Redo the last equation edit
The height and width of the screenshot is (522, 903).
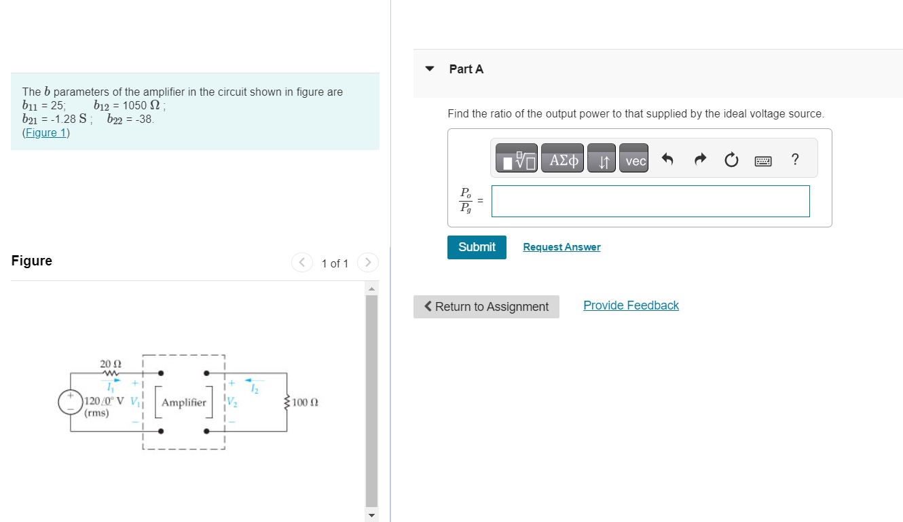click(x=699, y=157)
